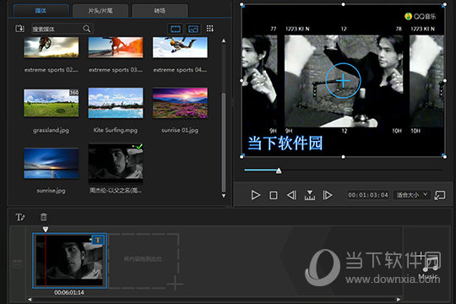This screenshot has height=304, width=456.
Task: Step to the previous frame
Action: (x=291, y=195)
